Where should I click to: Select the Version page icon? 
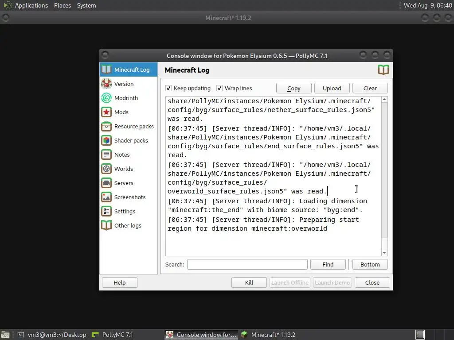click(x=106, y=84)
